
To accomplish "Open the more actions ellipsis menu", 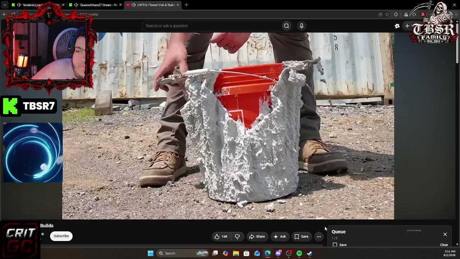I will coord(319,236).
